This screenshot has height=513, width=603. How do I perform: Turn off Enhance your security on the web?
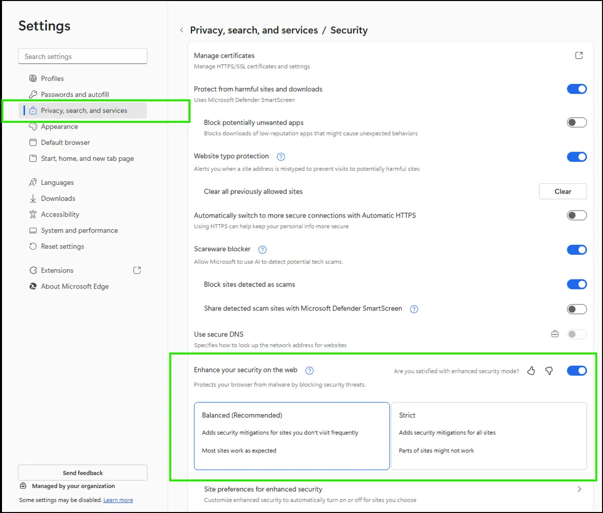(577, 371)
